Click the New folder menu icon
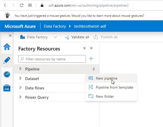 pyautogui.click(x=91, y=96)
